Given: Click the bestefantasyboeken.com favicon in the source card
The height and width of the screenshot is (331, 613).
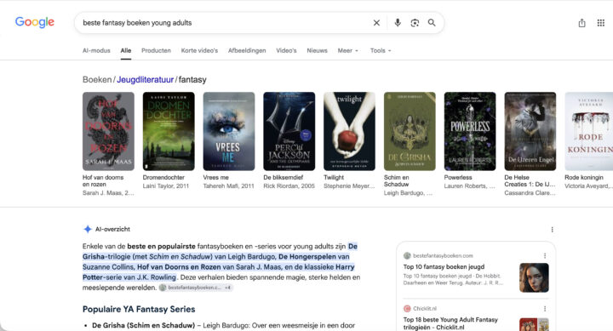Looking at the screenshot, I should [x=407, y=255].
